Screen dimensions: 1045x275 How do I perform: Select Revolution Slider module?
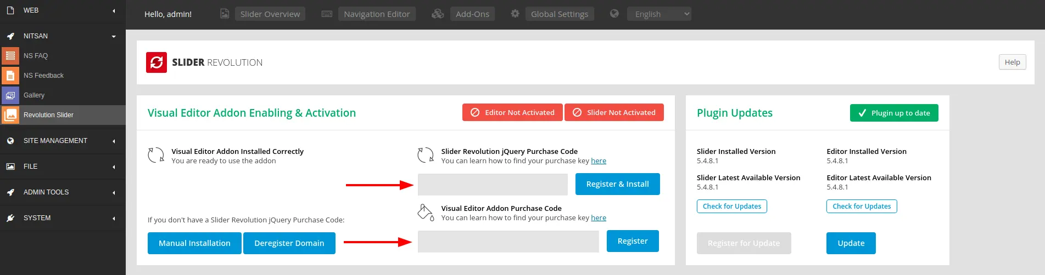point(63,114)
